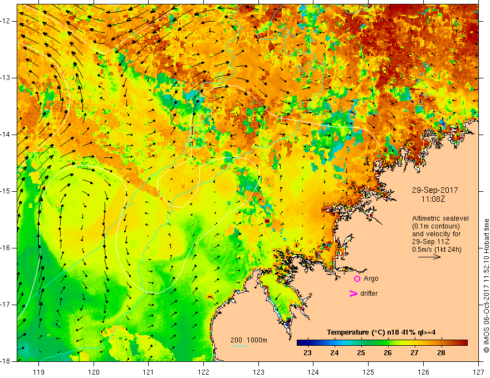Screen dimensions: 490x378
Task: Click longitude axis label 123
Action: tap(258, 372)
